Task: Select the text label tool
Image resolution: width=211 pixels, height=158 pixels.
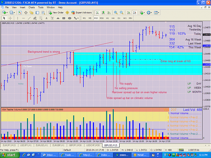Action: [x=52, y=18]
